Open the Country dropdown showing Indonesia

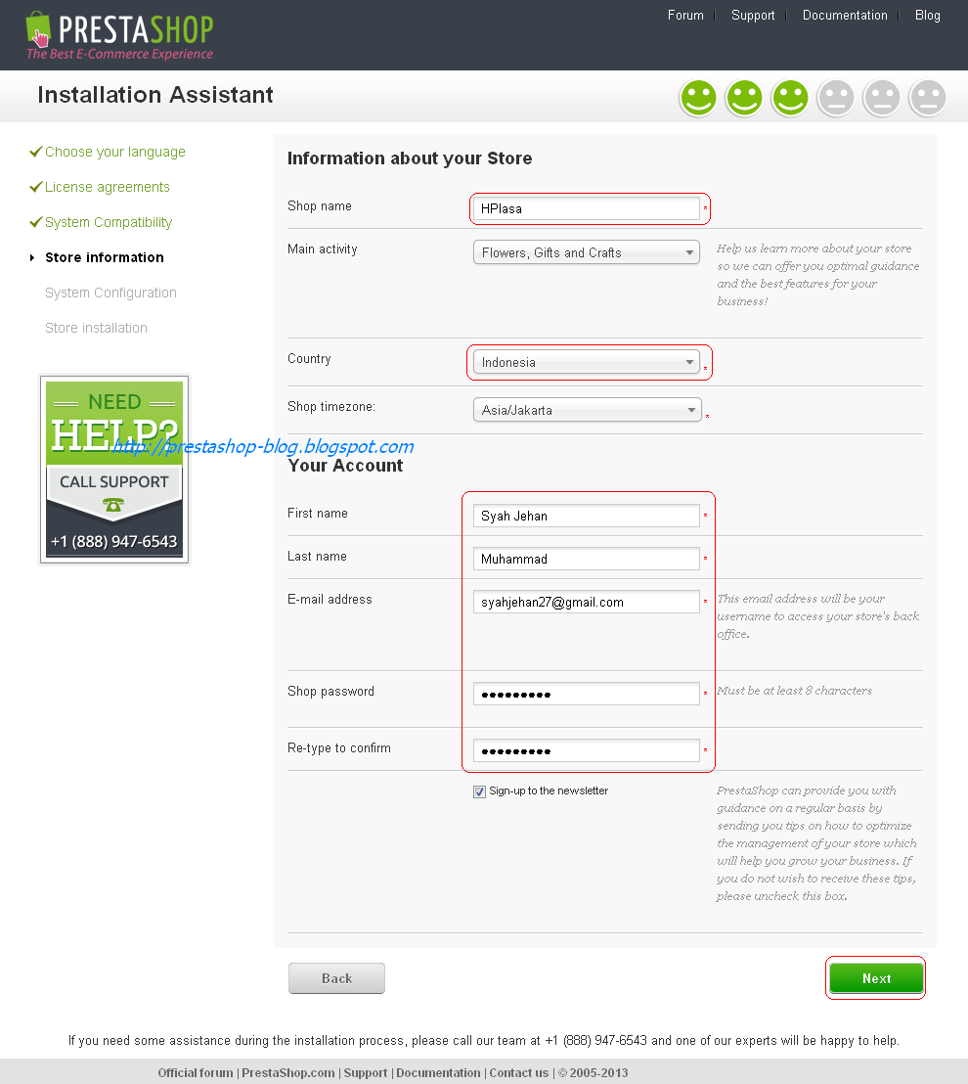tap(587, 362)
